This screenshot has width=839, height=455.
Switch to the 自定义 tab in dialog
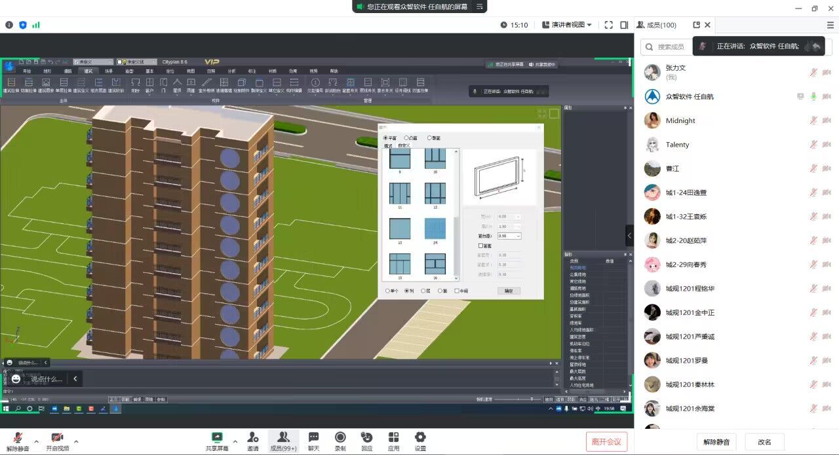coord(404,145)
